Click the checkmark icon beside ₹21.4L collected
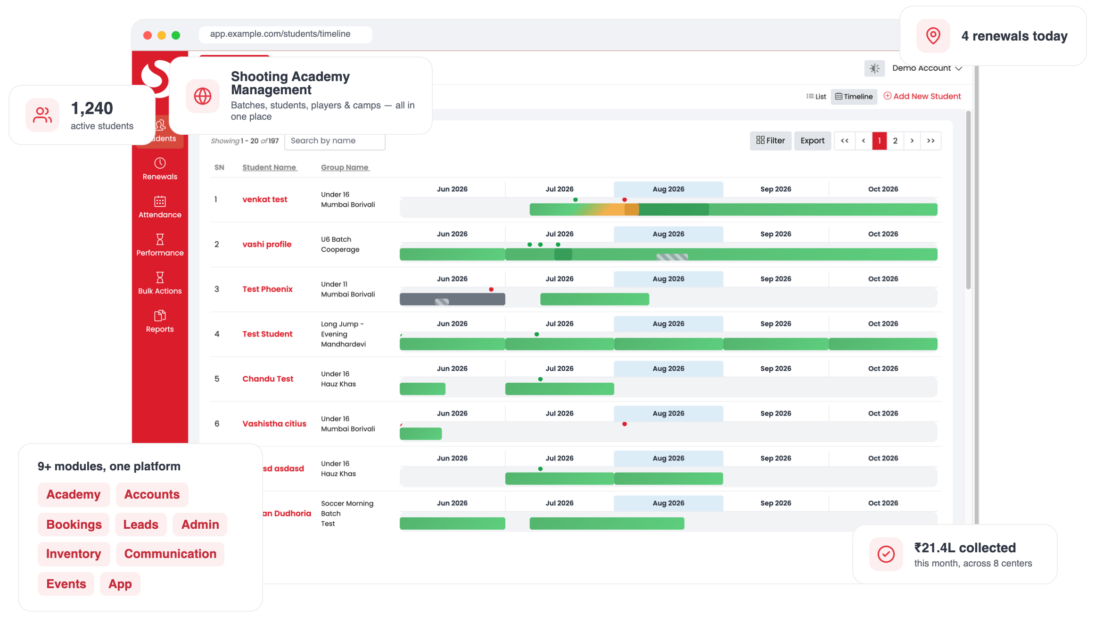Image resolution: width=1095 pixels, height=623 pixels. click(x=886, y=554)
